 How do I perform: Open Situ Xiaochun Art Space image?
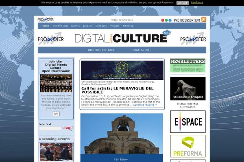click(188, 89)
